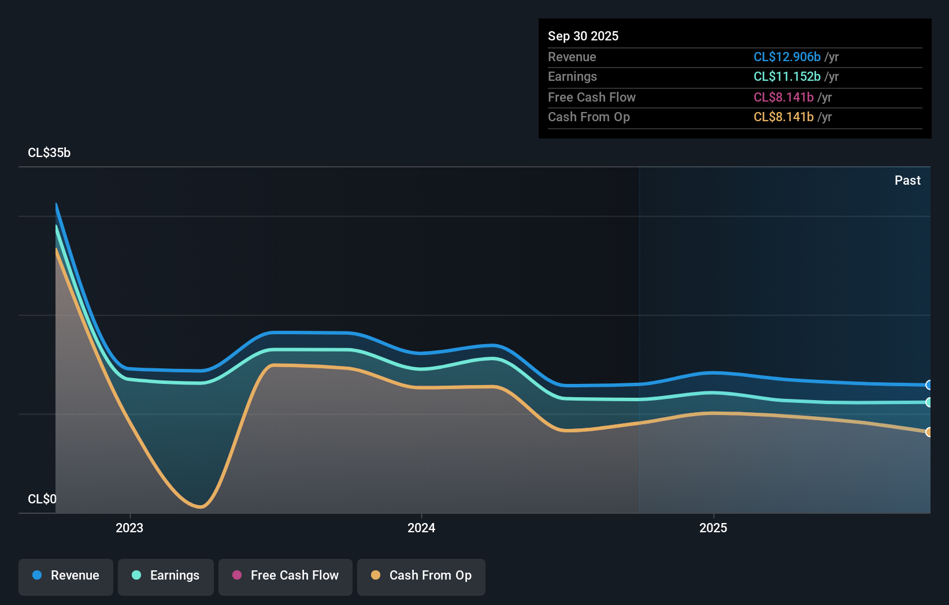Click the Earnings legend dot icon
This screenshot has height=605, width=949.
[135, 576]
